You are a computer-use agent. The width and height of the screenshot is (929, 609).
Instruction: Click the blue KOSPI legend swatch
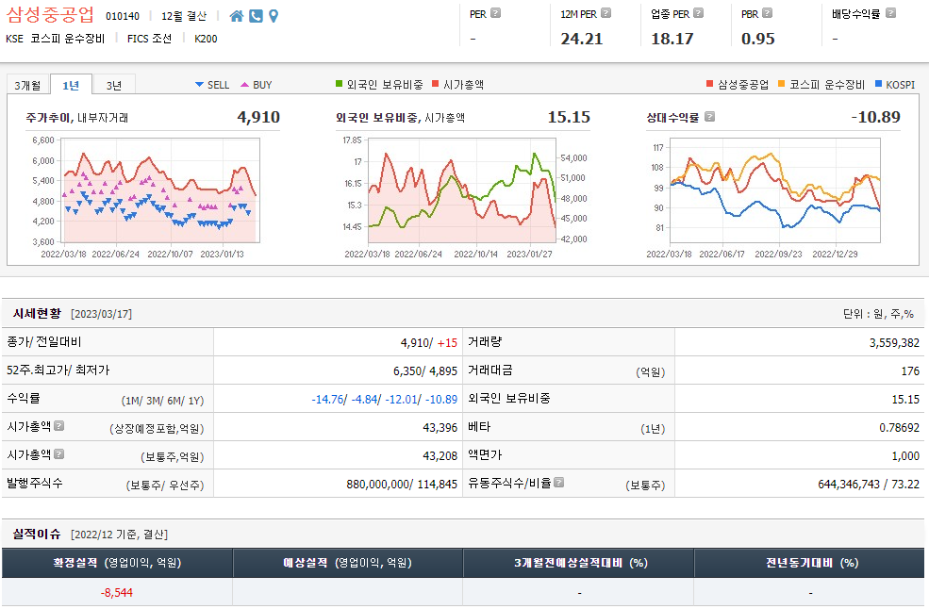point(879,84)
